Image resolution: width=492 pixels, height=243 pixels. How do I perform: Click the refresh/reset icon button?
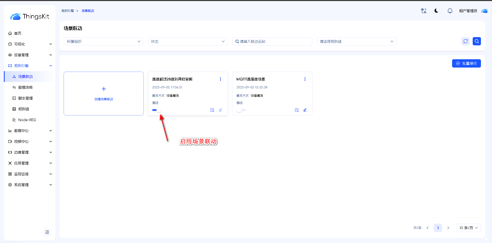click(465, 41)
